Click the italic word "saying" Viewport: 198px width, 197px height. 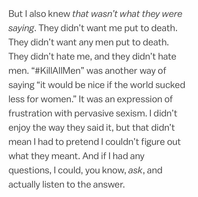coord(21,29)
